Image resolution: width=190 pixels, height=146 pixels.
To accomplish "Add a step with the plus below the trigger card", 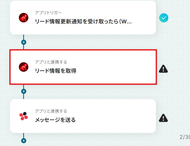I will coord(24,42).
